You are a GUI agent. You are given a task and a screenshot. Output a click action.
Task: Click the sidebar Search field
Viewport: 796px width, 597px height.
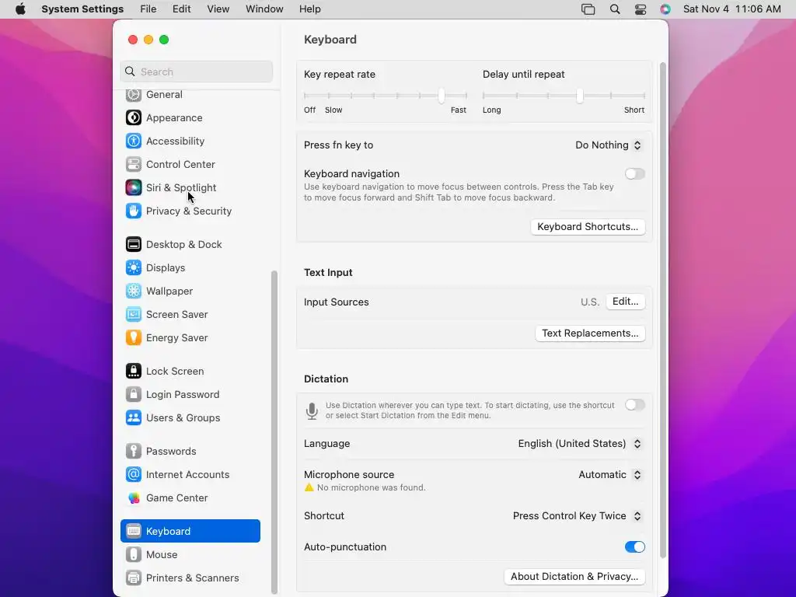pos(197,72)
